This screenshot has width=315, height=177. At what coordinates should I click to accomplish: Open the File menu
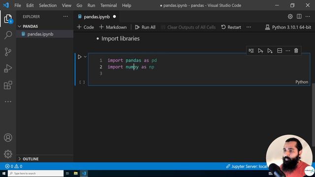(18, 5)
